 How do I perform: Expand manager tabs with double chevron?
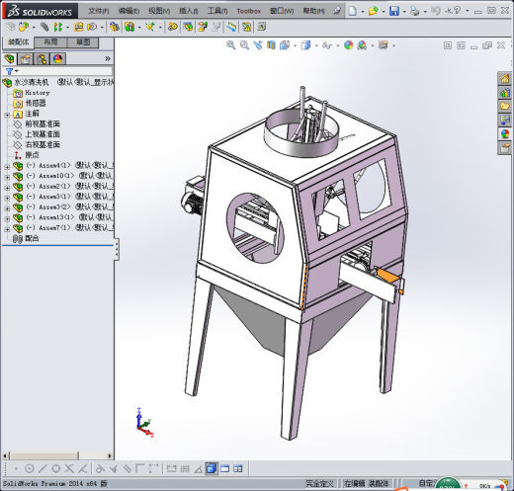(x=108, y=58)
